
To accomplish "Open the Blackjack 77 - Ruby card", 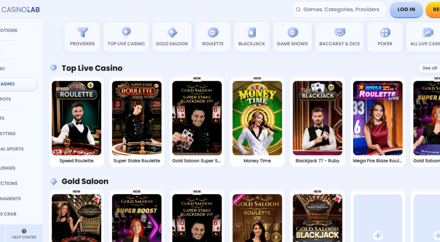I will point(317,122).
